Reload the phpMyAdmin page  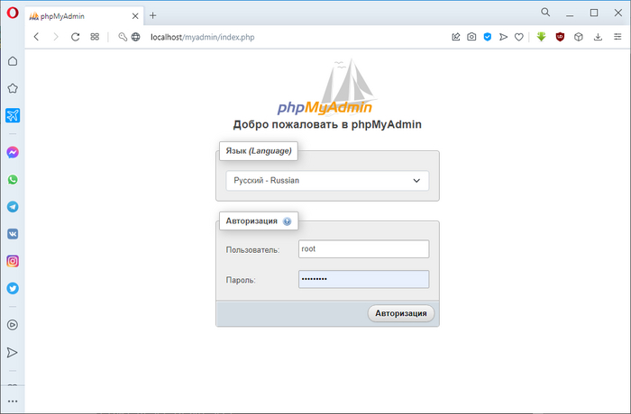[75, 37]
